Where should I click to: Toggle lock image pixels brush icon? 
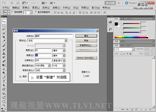[x=124, y=54]
